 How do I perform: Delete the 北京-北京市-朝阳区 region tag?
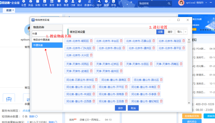(92, 41)
